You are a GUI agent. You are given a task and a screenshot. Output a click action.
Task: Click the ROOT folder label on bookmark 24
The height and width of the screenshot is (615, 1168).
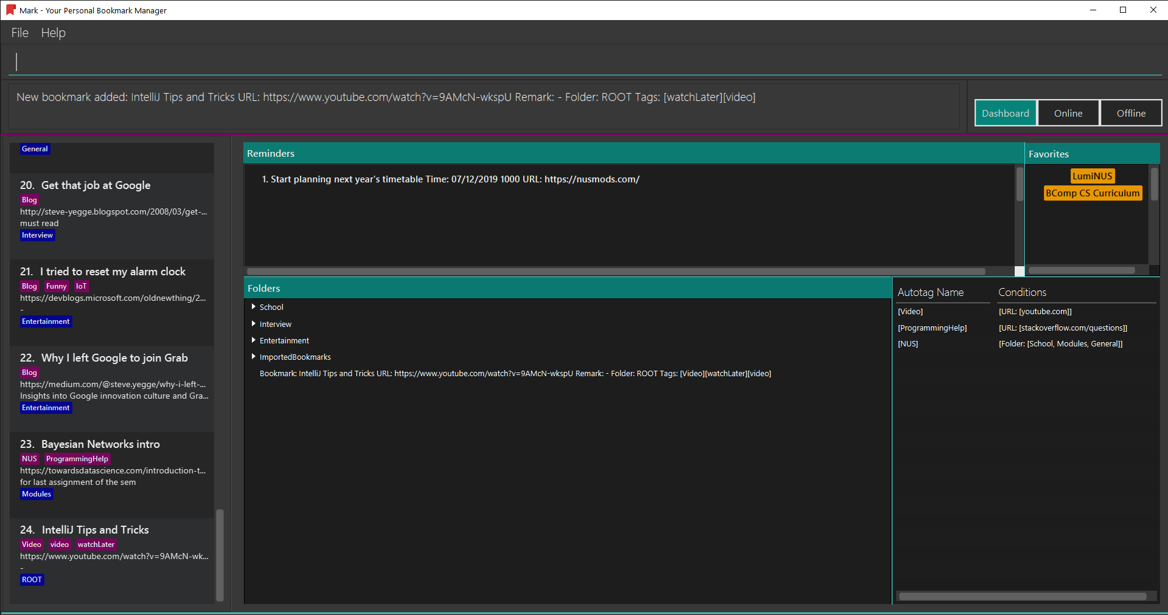coord(32,580)
